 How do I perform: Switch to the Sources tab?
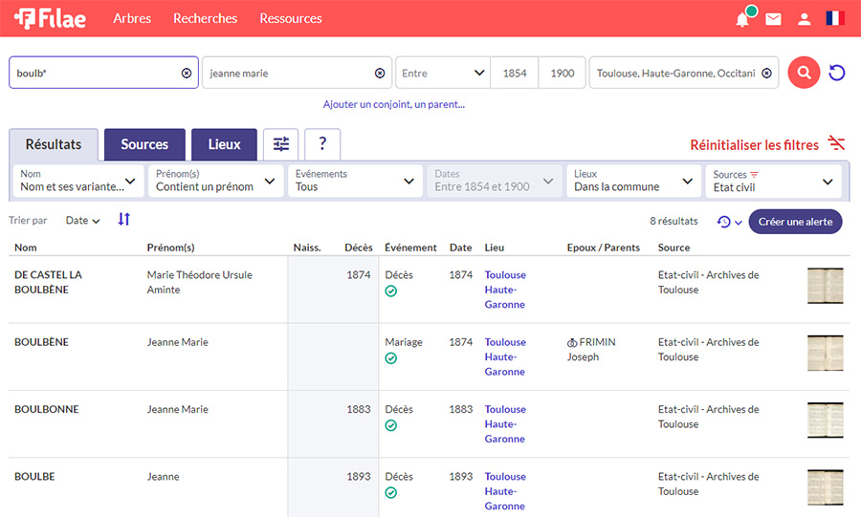[x=144, y=144]
